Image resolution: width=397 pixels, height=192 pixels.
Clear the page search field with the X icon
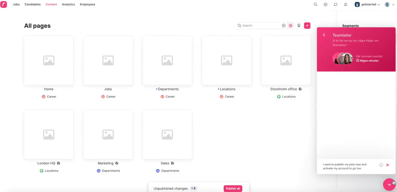point(284,26)
